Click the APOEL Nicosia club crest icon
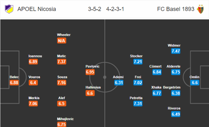This screenshot has width=209, height=127. click(x=9, y=9)
